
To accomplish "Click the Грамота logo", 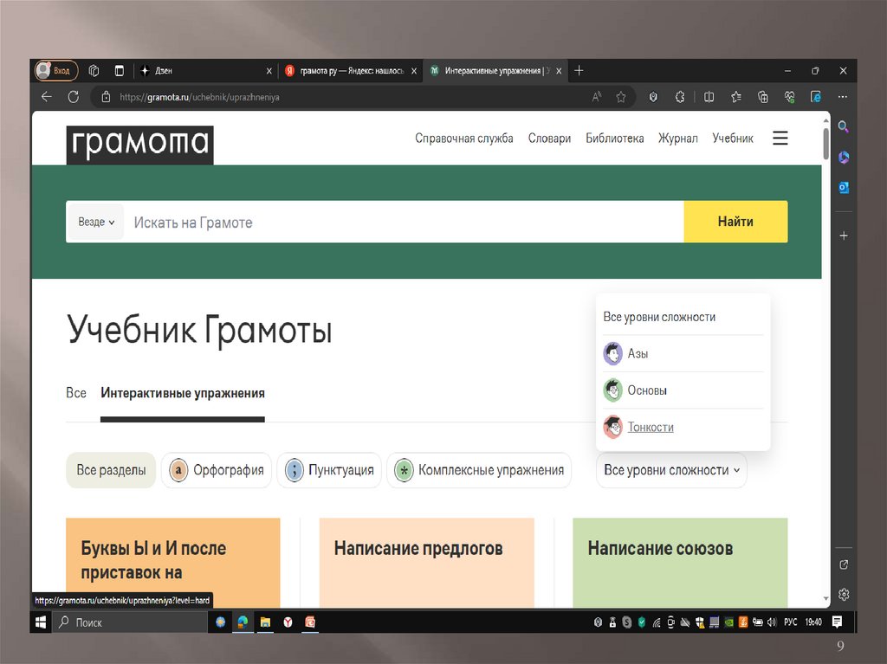I will (139, 145).
